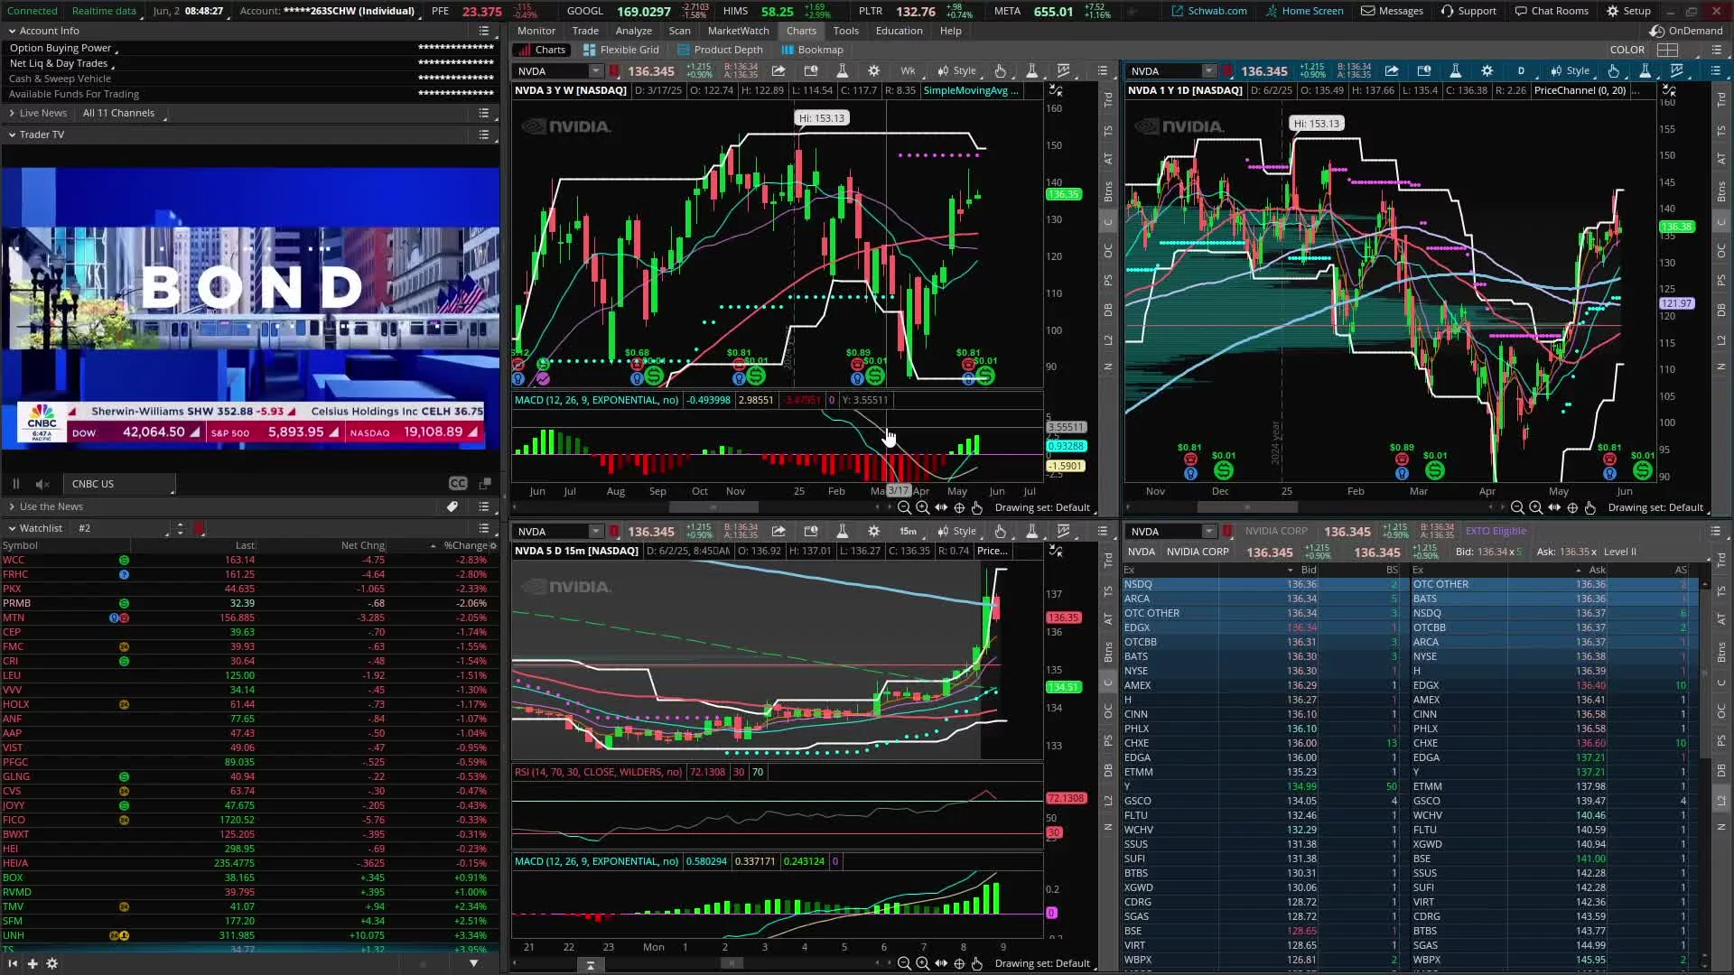Add a gadget with the plus icon

tap(33, 963)
